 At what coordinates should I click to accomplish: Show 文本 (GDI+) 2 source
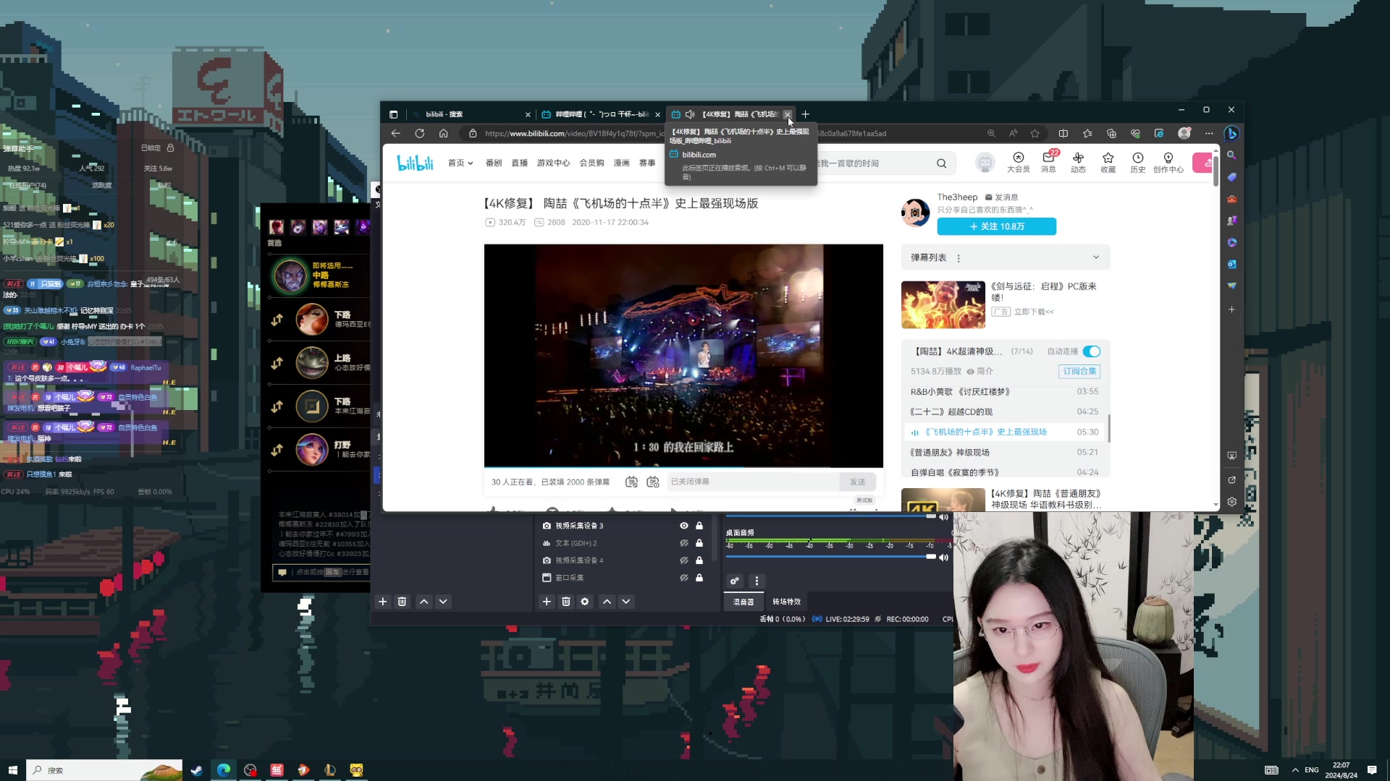(x=683, y=543)
